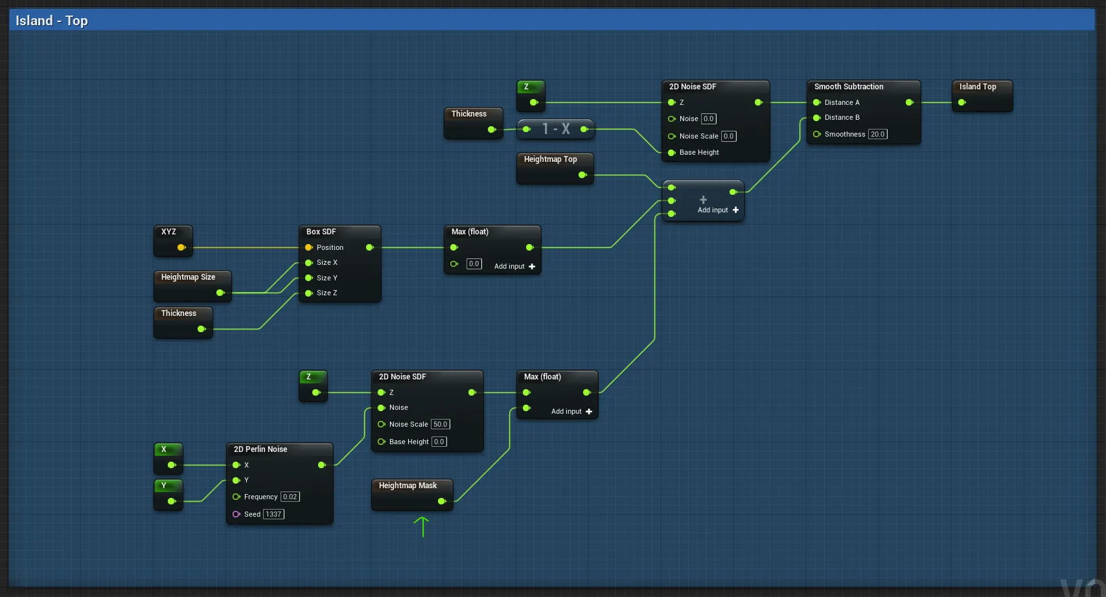This screenshot has width=1106, height=597.
Task: Select the 1 - X node
Action: pos(556,129)
